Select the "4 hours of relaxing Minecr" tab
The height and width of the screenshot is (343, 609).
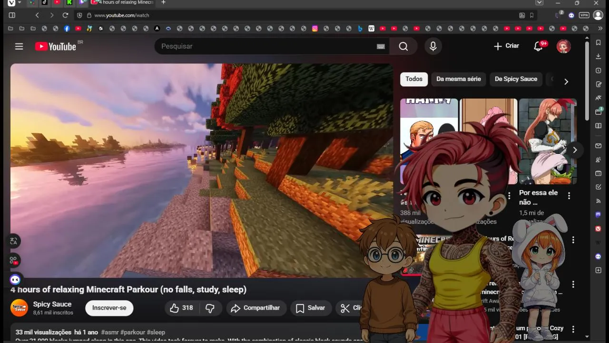tap(122, 2)
